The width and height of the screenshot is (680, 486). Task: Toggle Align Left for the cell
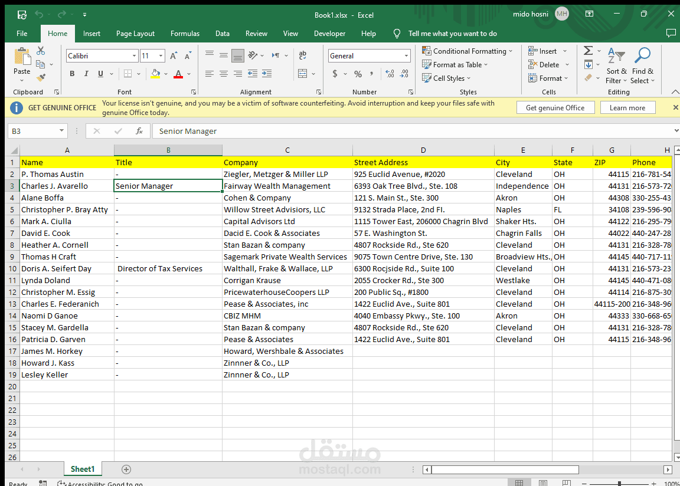(210, 74)
